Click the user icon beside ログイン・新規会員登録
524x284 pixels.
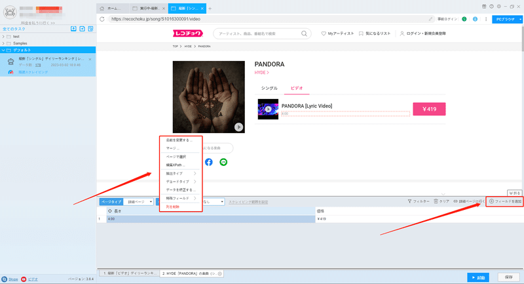(x=402, y=33)
